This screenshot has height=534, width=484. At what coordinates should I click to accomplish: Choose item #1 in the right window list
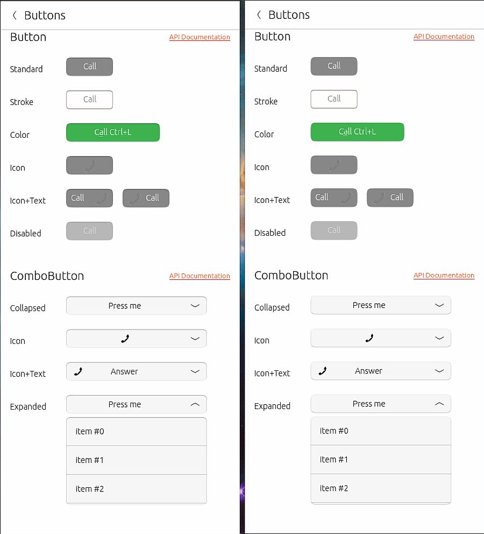click(380, 459)
